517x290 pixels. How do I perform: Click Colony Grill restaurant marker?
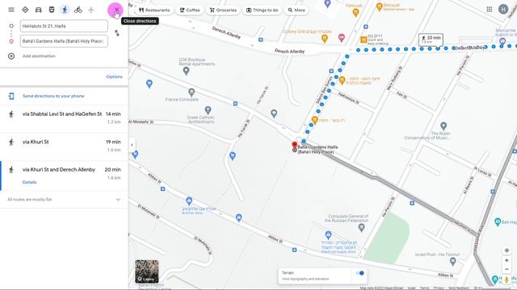pyautogui.click(x=325, y=39)
